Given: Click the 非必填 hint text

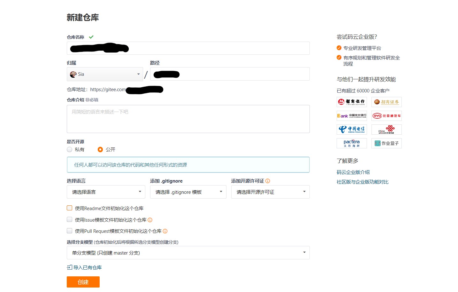Looking at the screenshot, I should 92,100.
